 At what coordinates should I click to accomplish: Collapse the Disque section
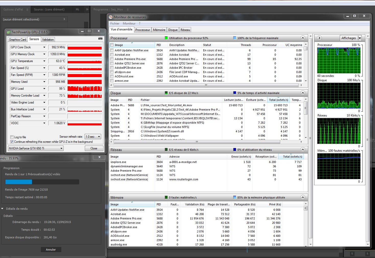[303, 93]
